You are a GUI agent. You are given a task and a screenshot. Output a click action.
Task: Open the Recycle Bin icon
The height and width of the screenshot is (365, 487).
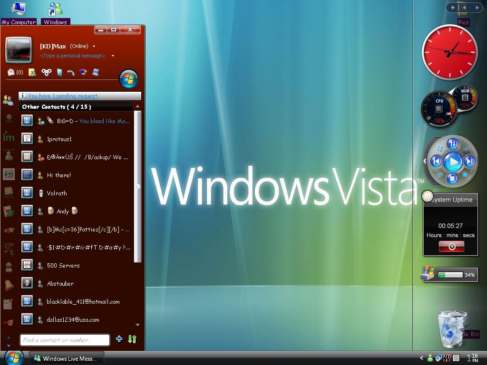(x=452, y=329)
